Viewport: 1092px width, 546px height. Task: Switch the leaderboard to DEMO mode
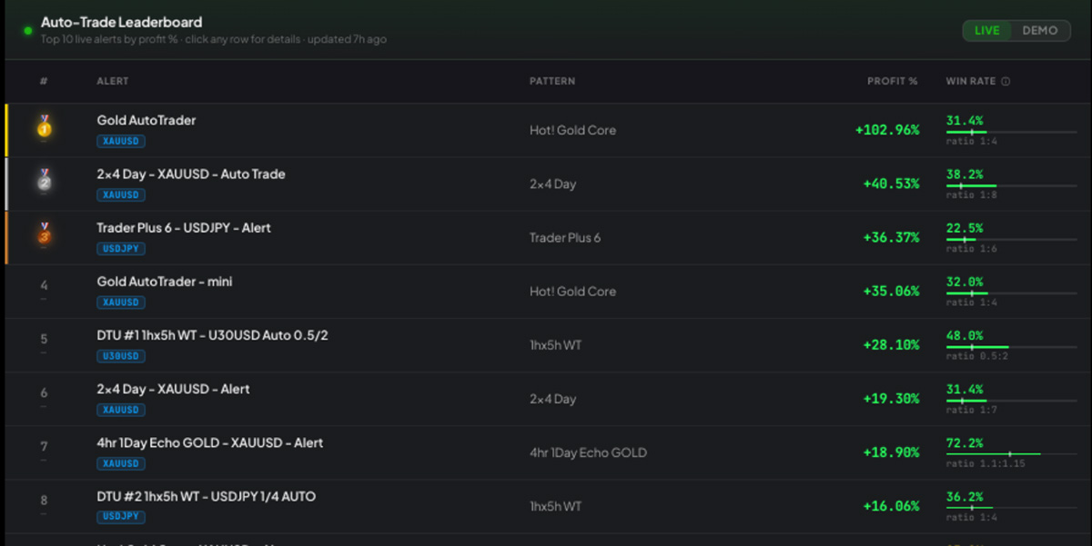click(1039, 30)
